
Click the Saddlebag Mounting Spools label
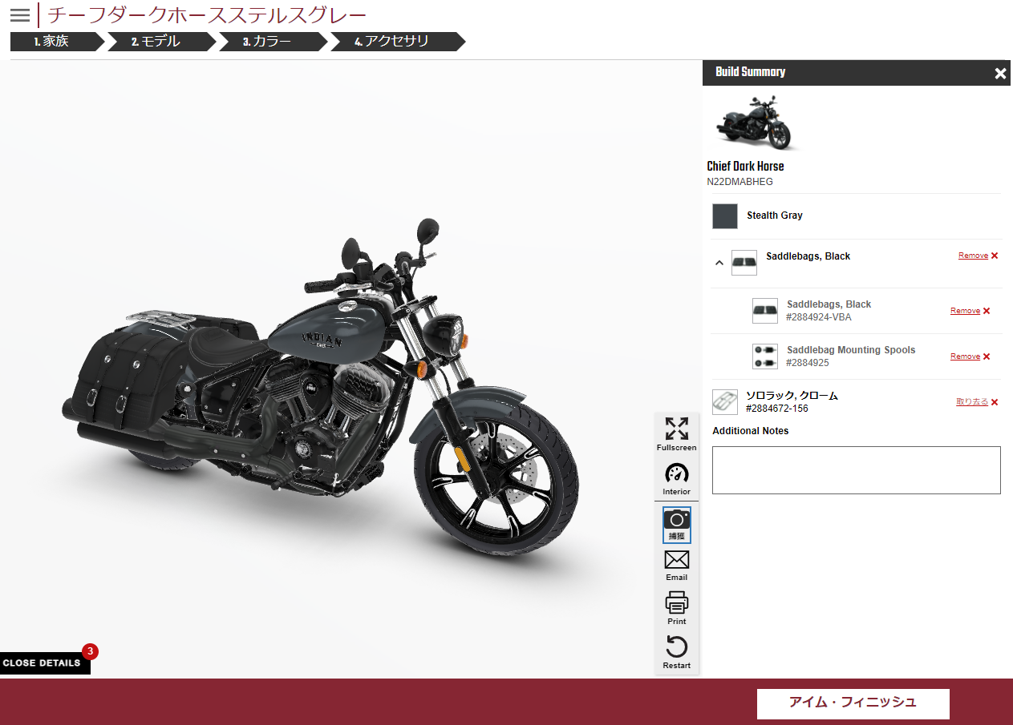(x=851, y=350)
